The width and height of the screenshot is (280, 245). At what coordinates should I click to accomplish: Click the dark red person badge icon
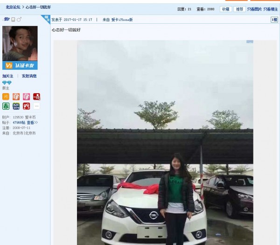click(x=36, y=96)
